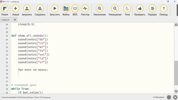Show the Плоттер plotter panel
178x100 pixels.
click(85, 10)
